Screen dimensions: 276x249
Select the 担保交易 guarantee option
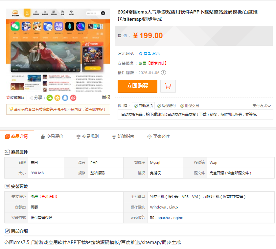189,106
